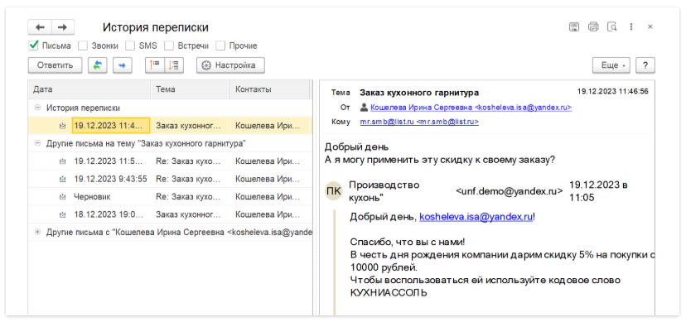Select row dated 19.12.2023 11:5...

[170, 161]
